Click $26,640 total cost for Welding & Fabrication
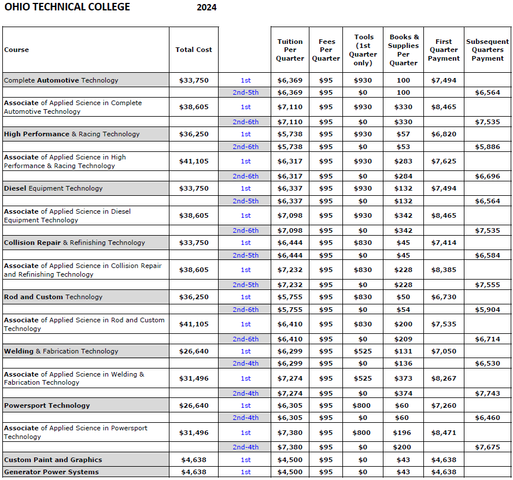This screenshot has width=513, height=480. click(194, 351)
